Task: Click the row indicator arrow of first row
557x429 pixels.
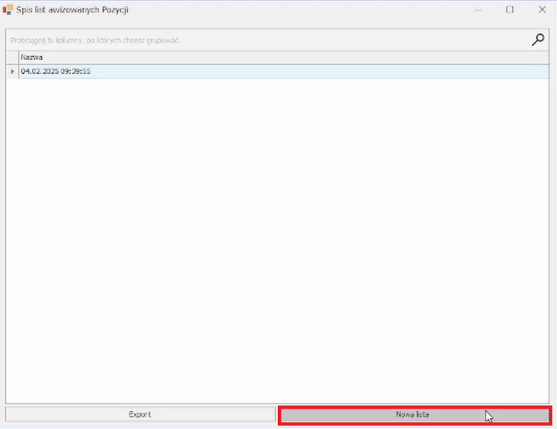Action: point(12,71)
